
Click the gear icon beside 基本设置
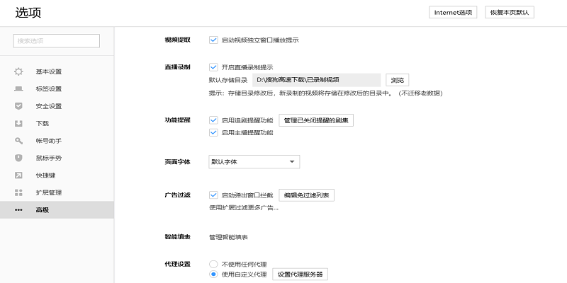pyautogui.click(x=18, y=71)
